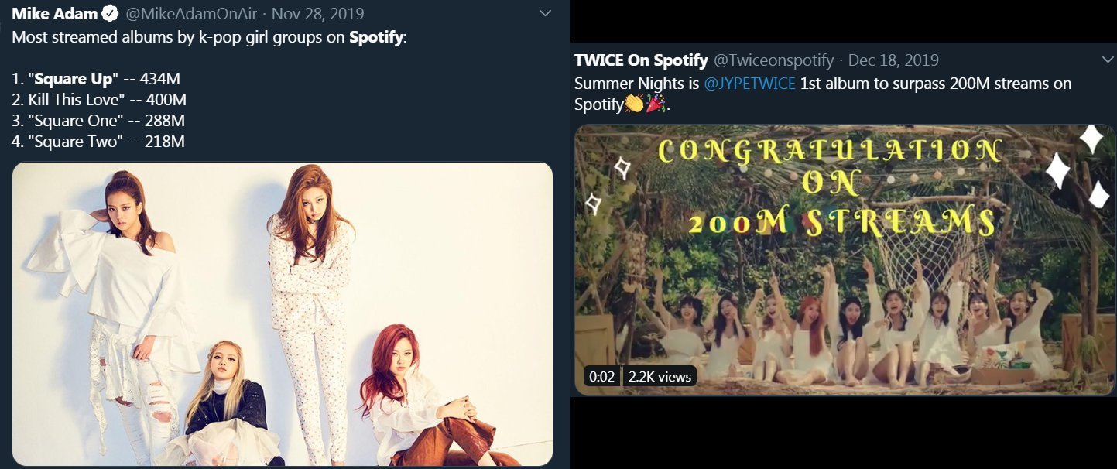Viewport: 1117px width, 469px height.
Task: Open the photo of the four-member girl group
Action: point(283,313)
